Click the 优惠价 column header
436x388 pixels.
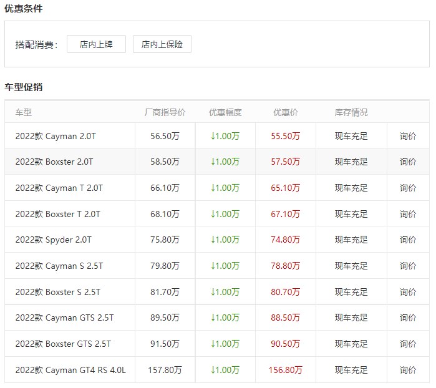[286, 112]
